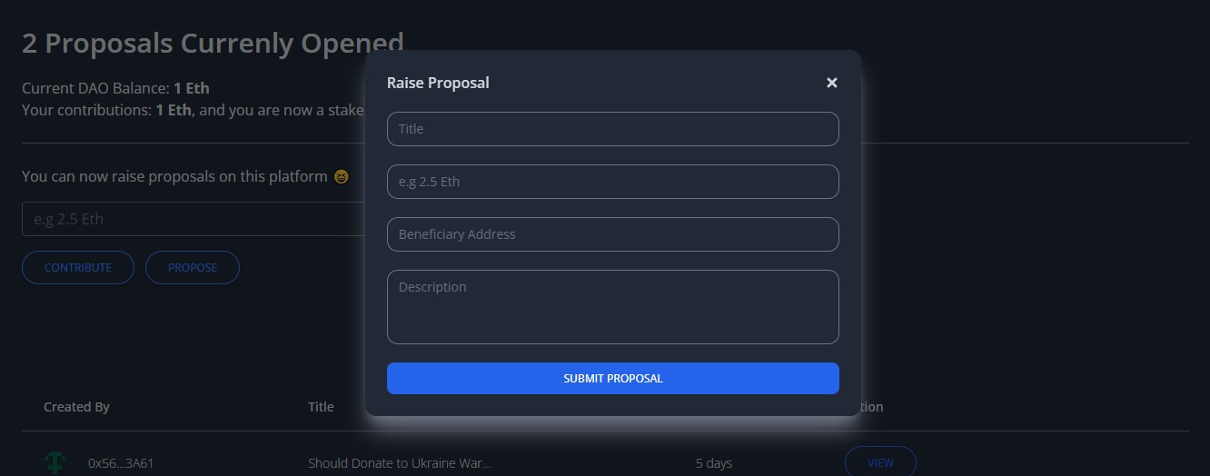The image size is (1210, 476).
Task: Click the Created By column header
Action: tap(76, 407)
